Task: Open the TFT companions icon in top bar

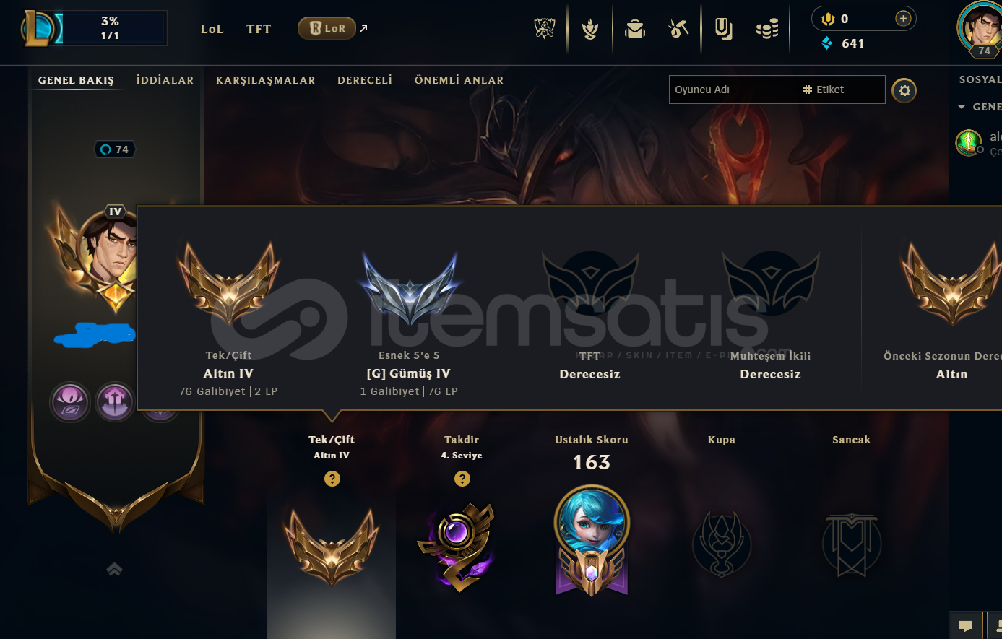Action: point(590,29)
